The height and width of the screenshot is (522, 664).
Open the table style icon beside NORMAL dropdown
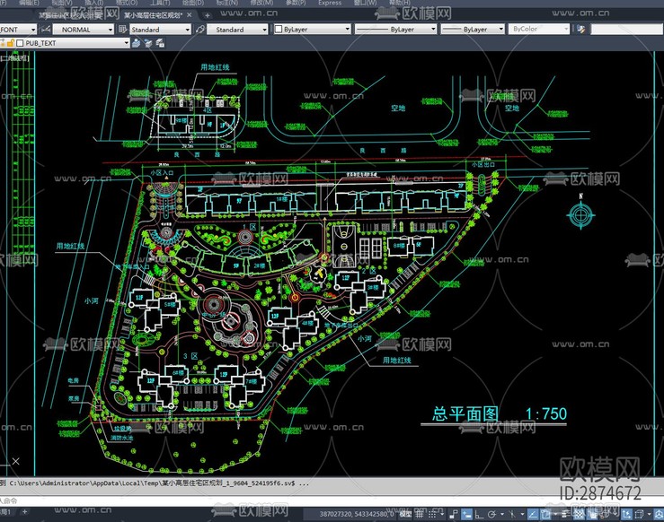click(x=122, y=30)
